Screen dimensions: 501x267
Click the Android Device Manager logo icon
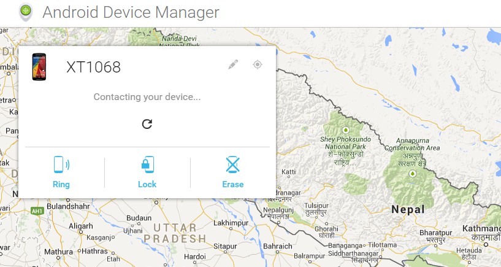pos(25,11)
